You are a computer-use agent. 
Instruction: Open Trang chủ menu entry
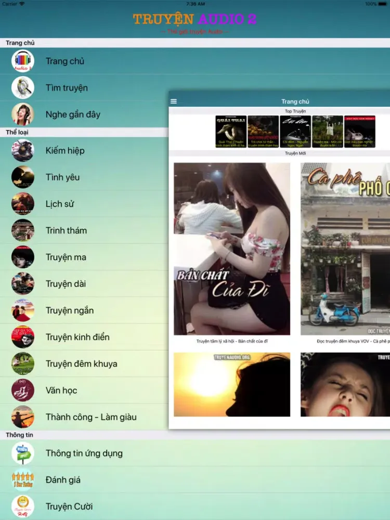[65, 61]
